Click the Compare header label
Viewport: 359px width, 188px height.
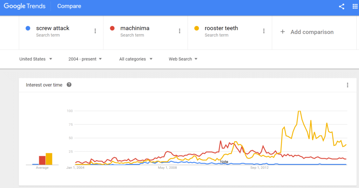click(x=69, y=6)
